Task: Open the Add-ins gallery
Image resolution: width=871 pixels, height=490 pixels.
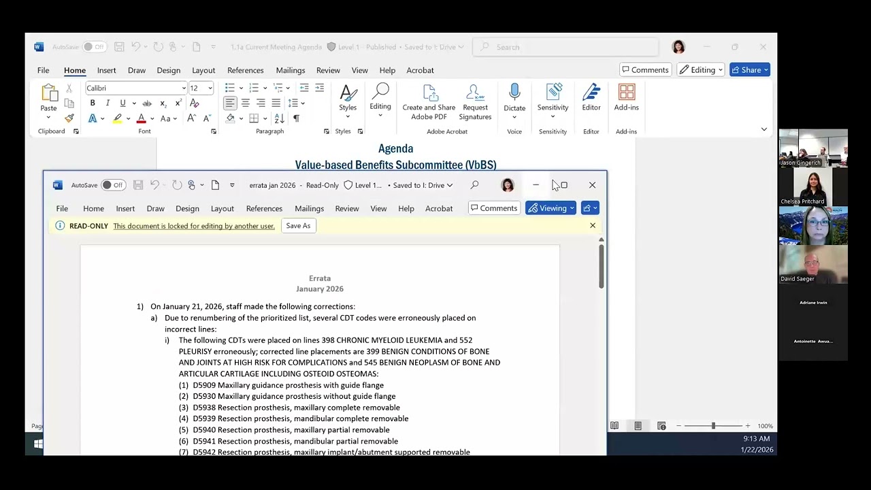Action: (x=626, y=98)
